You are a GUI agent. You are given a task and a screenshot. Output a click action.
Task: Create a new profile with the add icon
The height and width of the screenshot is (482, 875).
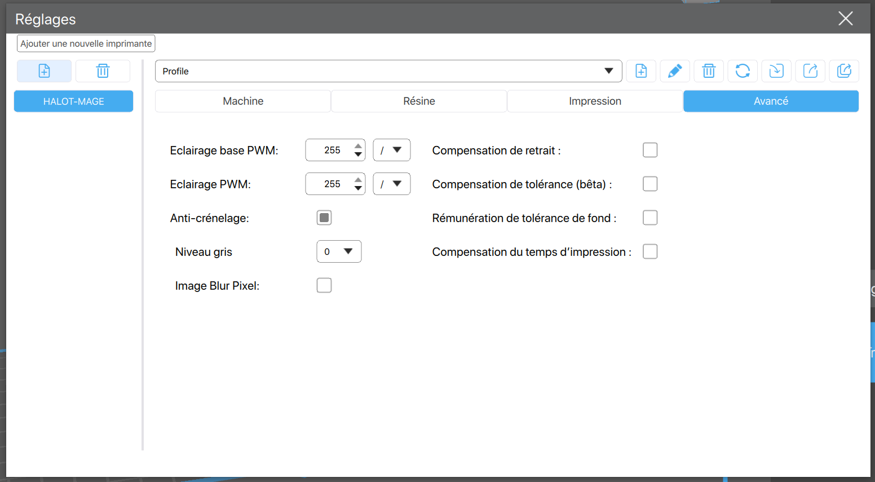(x=641, y=71)
